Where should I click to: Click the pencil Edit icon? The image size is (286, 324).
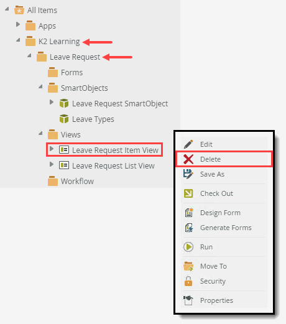188,144
